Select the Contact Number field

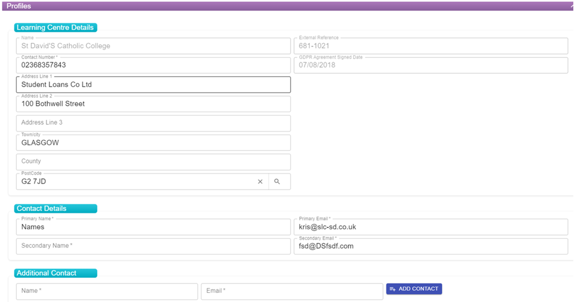(153, 65)
